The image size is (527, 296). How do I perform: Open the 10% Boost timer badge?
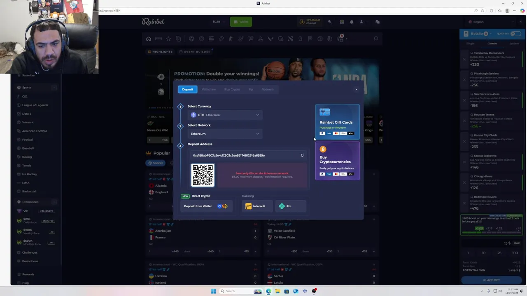pos(310,22)
